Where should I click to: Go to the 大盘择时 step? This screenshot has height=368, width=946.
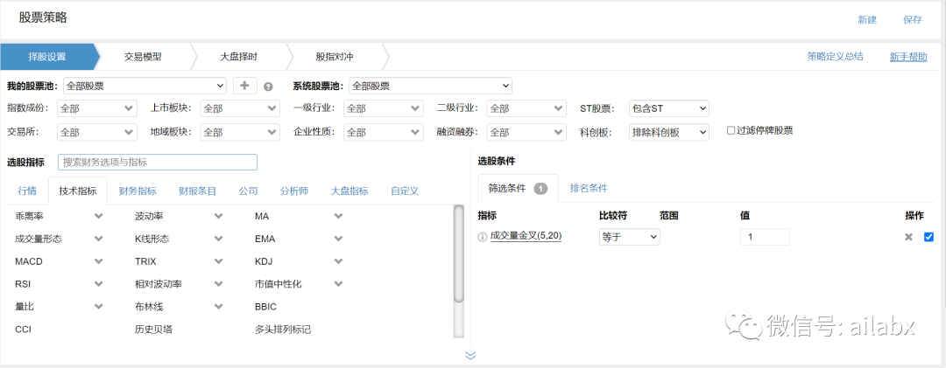238,57
